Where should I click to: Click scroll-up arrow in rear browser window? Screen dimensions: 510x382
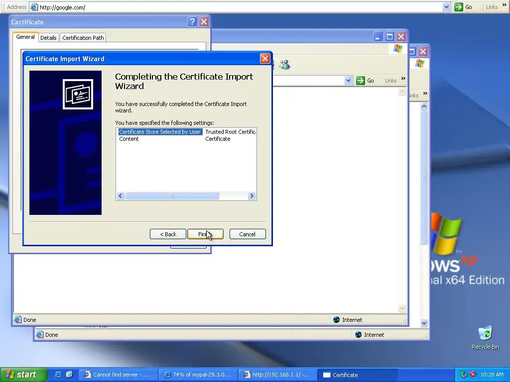tap(424, 106)
